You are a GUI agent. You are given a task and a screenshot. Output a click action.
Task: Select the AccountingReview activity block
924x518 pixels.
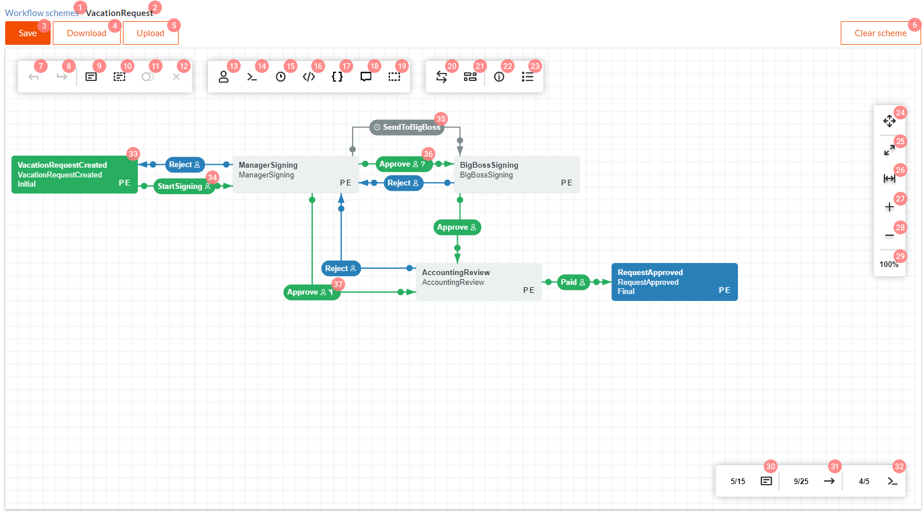[x=479, y=282]
